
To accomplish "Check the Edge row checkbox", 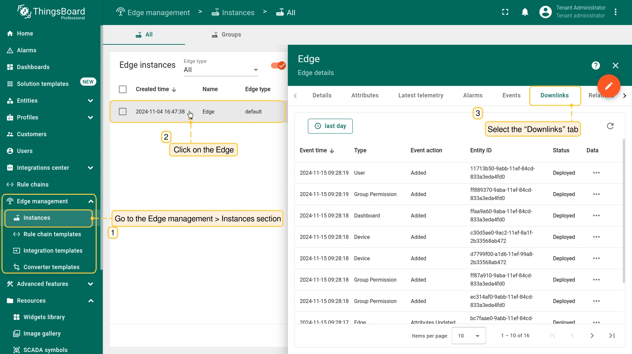I will pyautogui.click(x=123, y=112).
